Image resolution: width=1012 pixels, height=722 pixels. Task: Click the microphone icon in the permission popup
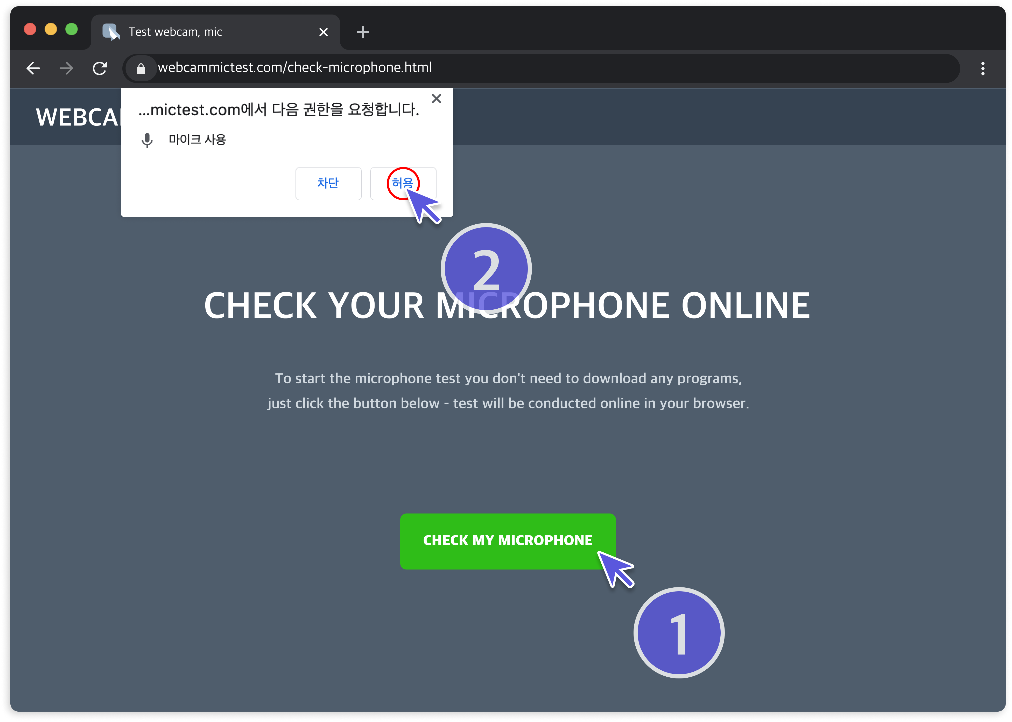[x=147, y=140]
